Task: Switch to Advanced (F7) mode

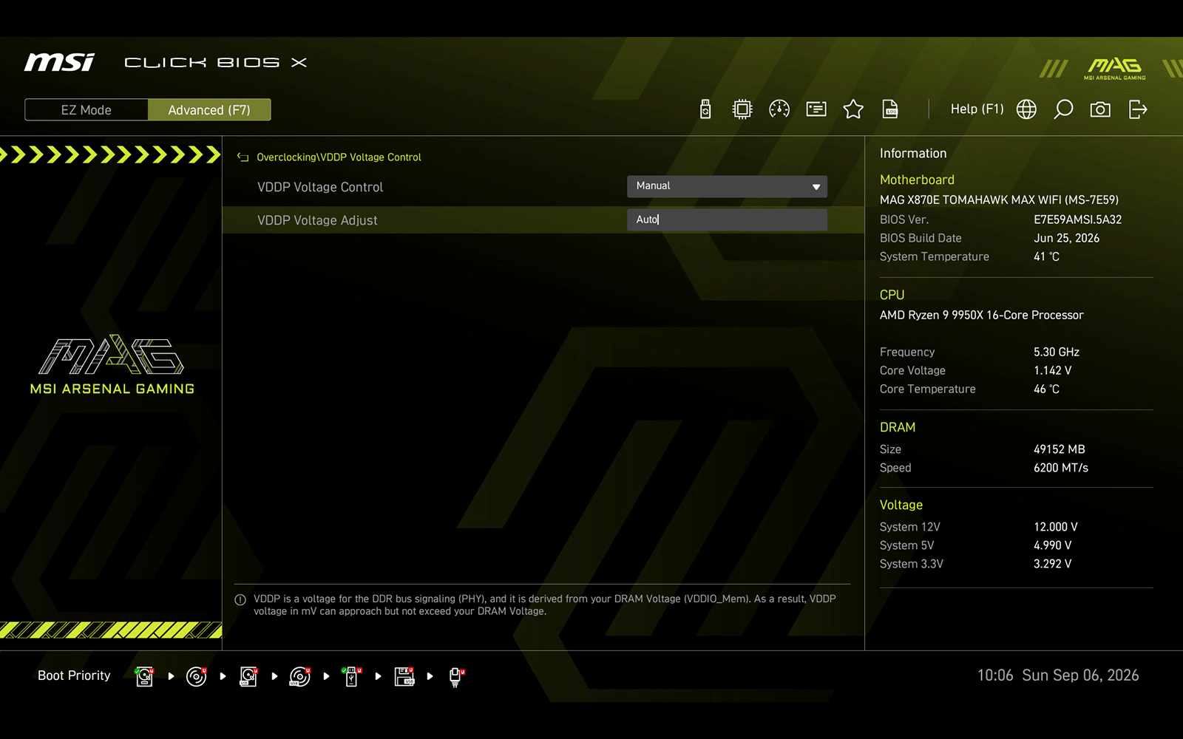Action: coord(209,110)
